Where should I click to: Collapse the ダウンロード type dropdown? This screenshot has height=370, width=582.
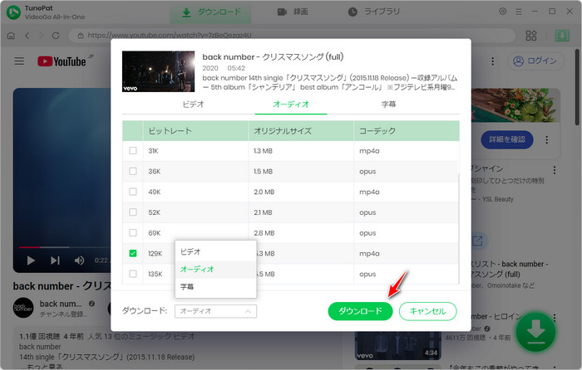click(215, 311)
